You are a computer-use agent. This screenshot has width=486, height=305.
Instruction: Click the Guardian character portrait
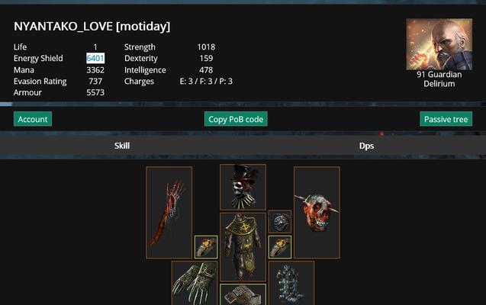pyautogui.click(x=439, y=44)
